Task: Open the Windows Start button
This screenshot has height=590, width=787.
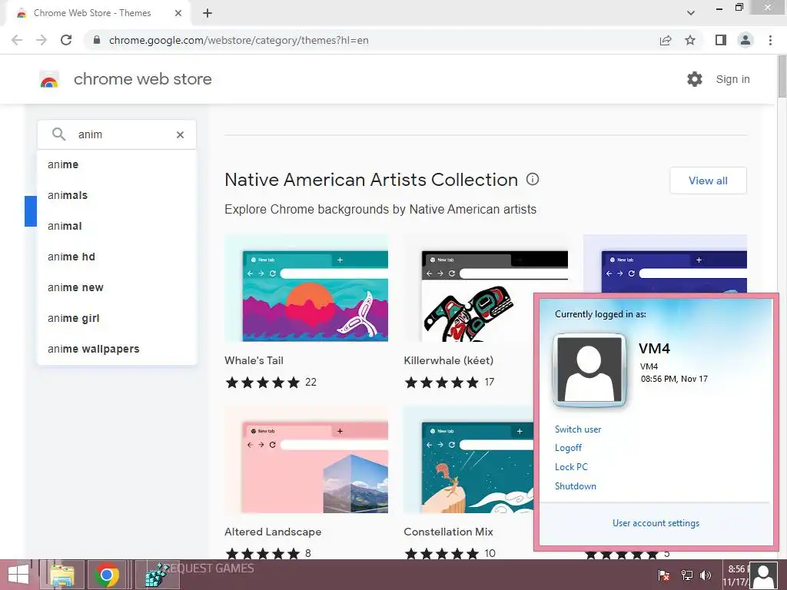Action: (18, 575)
